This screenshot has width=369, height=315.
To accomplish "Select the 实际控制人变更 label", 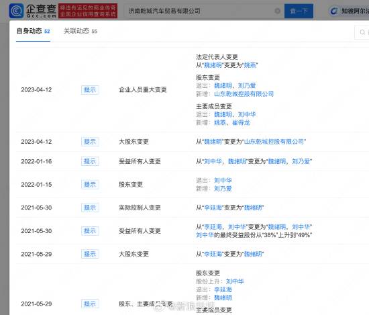I will (140, 208).
